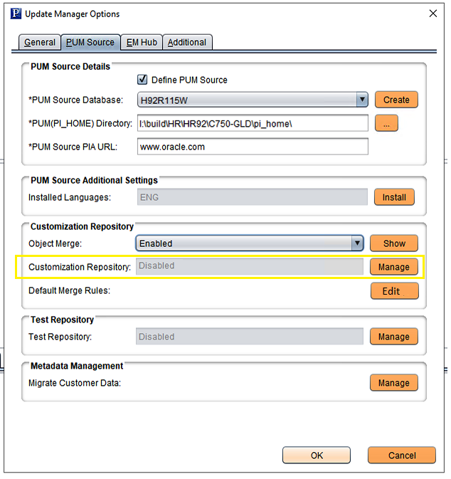Confirm options with the OK button

[x=317, y=456]
